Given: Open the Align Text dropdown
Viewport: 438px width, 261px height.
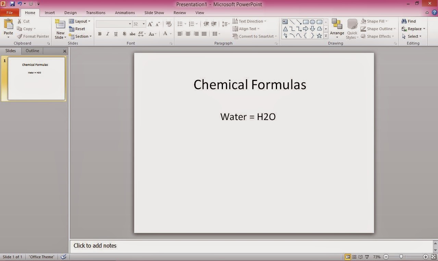Looking at the screenshot, I should point(246,29).
